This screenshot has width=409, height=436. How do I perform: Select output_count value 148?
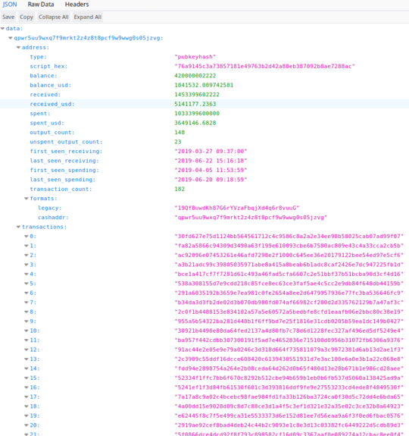[180, 133]
